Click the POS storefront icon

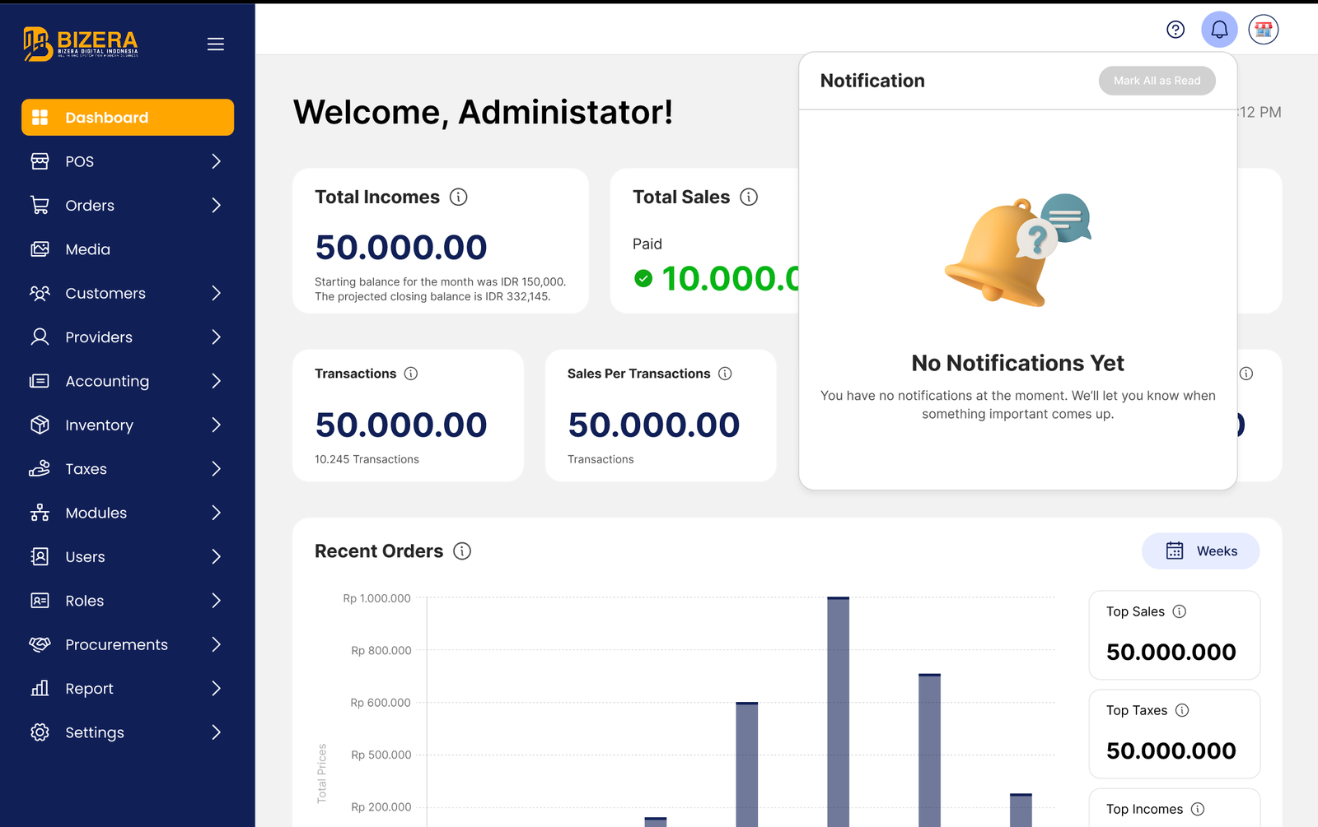pos(40,161)
